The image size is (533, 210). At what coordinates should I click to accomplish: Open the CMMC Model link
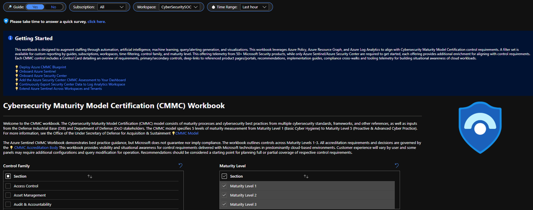point(187,133)
